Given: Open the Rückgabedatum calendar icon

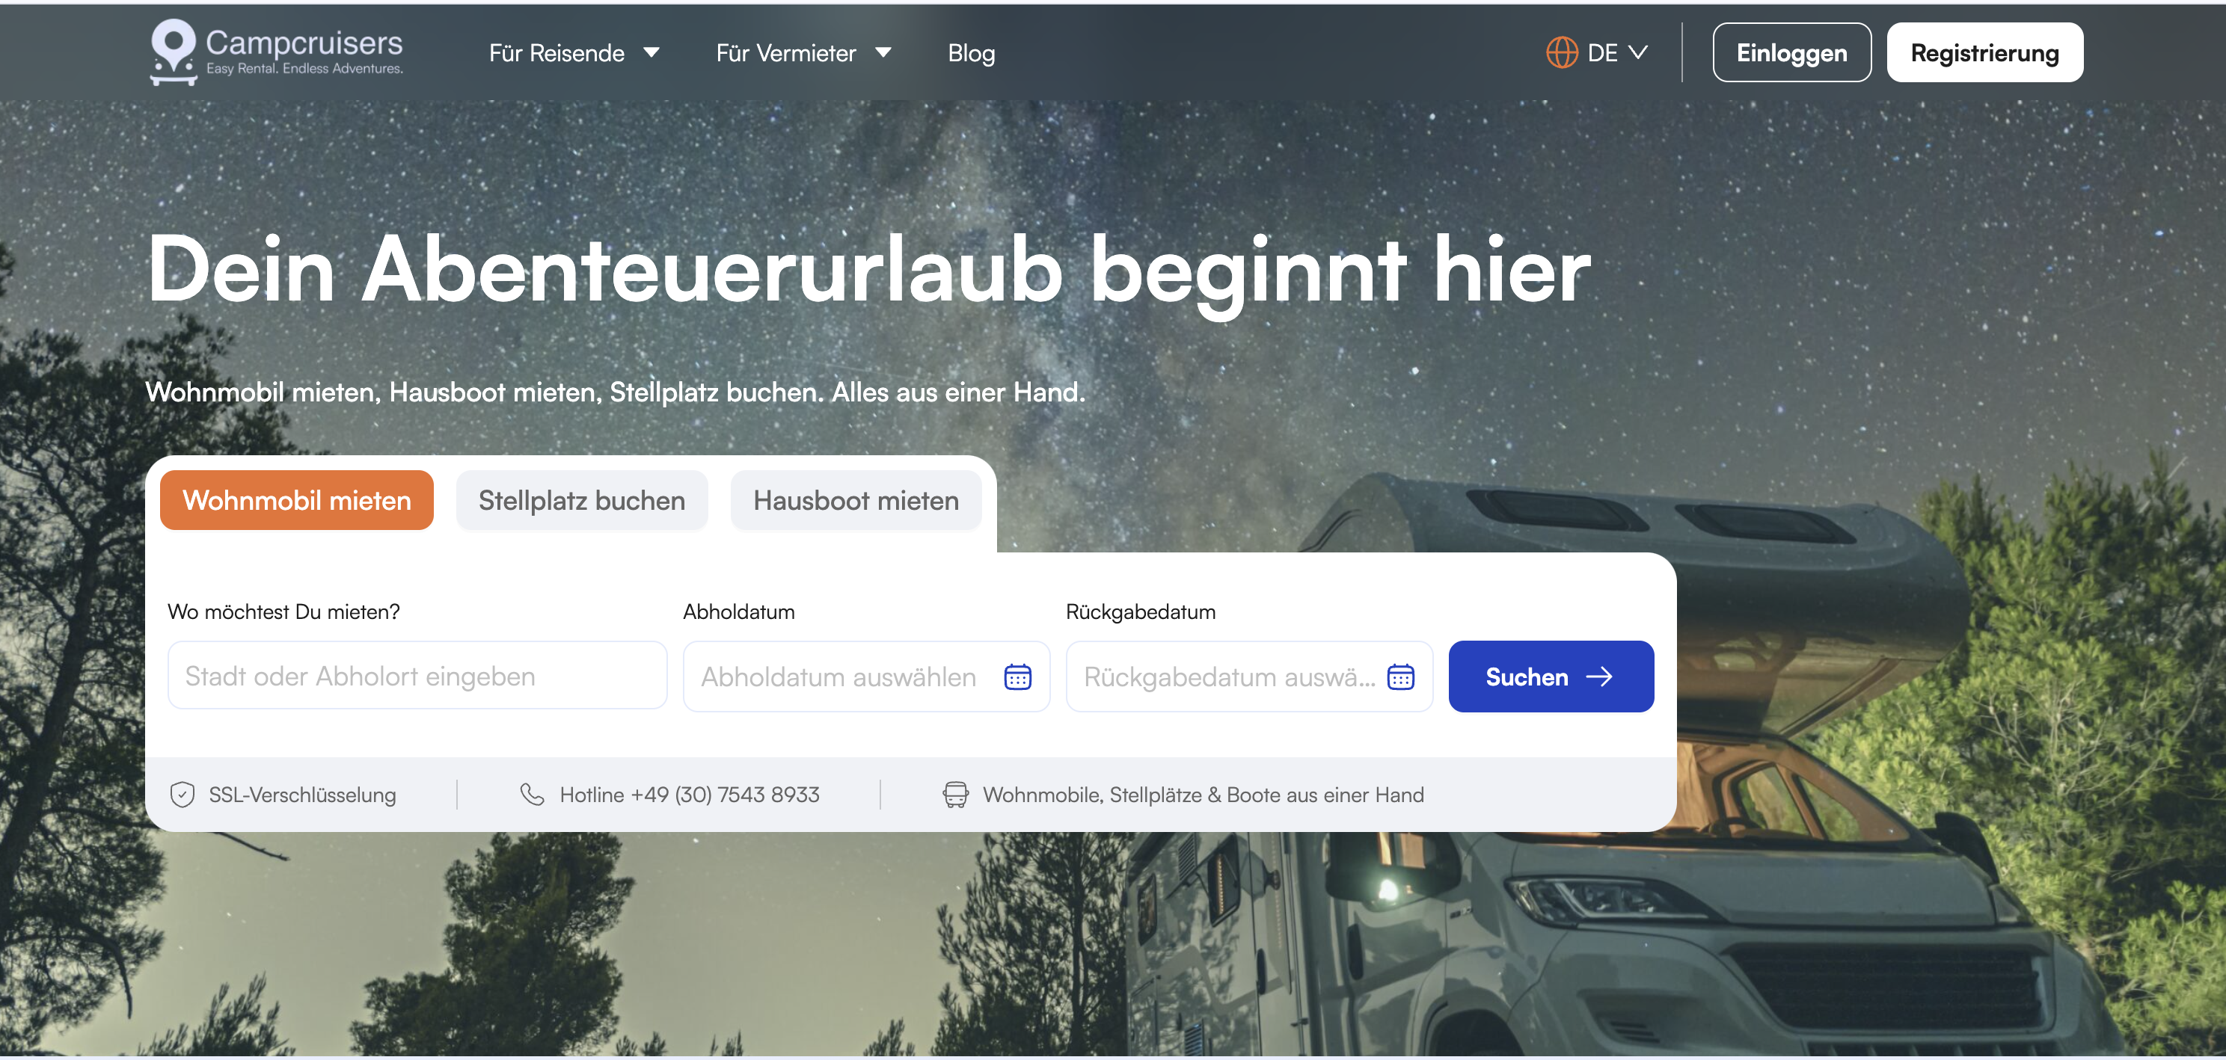Looking at the screenshot, I should pos(1400,677).
